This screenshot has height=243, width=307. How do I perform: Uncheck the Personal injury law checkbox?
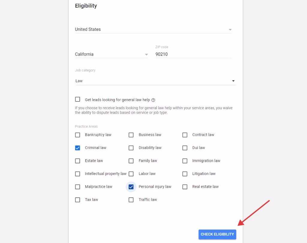tap(131, 187)
